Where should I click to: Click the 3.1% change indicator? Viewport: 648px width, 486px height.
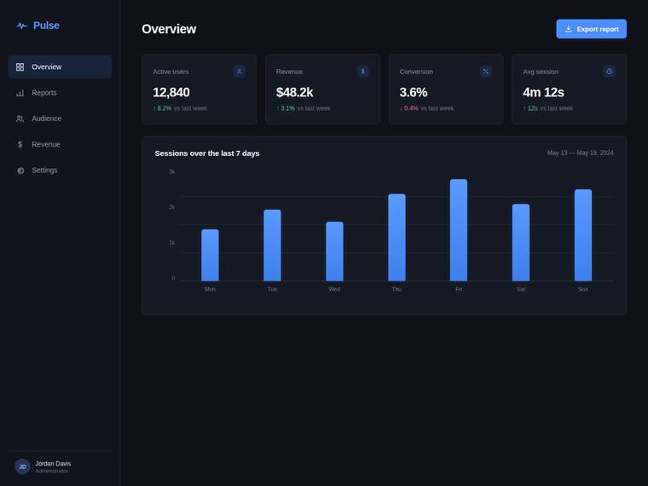(286, 108)
